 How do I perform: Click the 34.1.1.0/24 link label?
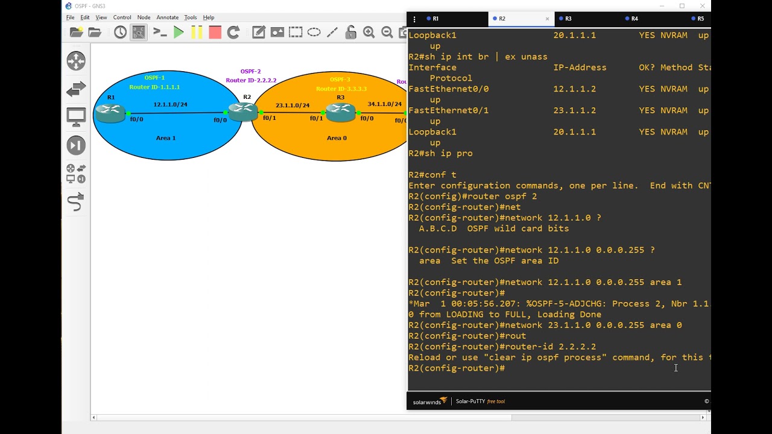385,104
